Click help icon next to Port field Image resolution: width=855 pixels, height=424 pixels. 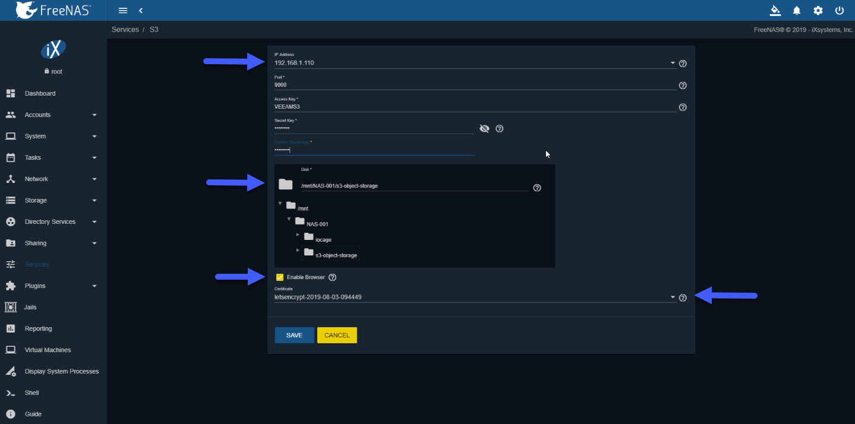point(683,86)
